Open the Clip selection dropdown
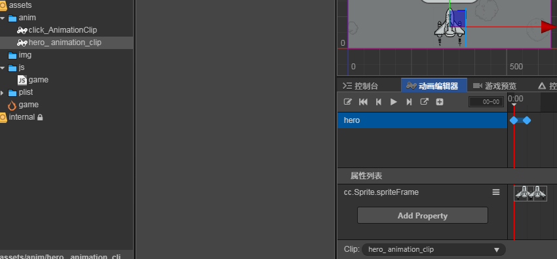Viewport: 557px width, 259px height. coord(433,249)
